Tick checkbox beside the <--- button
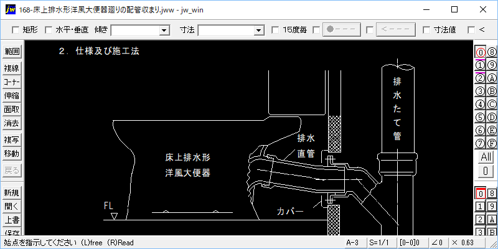The width and height of the screenshot is (498, 249). click(370, 30)
